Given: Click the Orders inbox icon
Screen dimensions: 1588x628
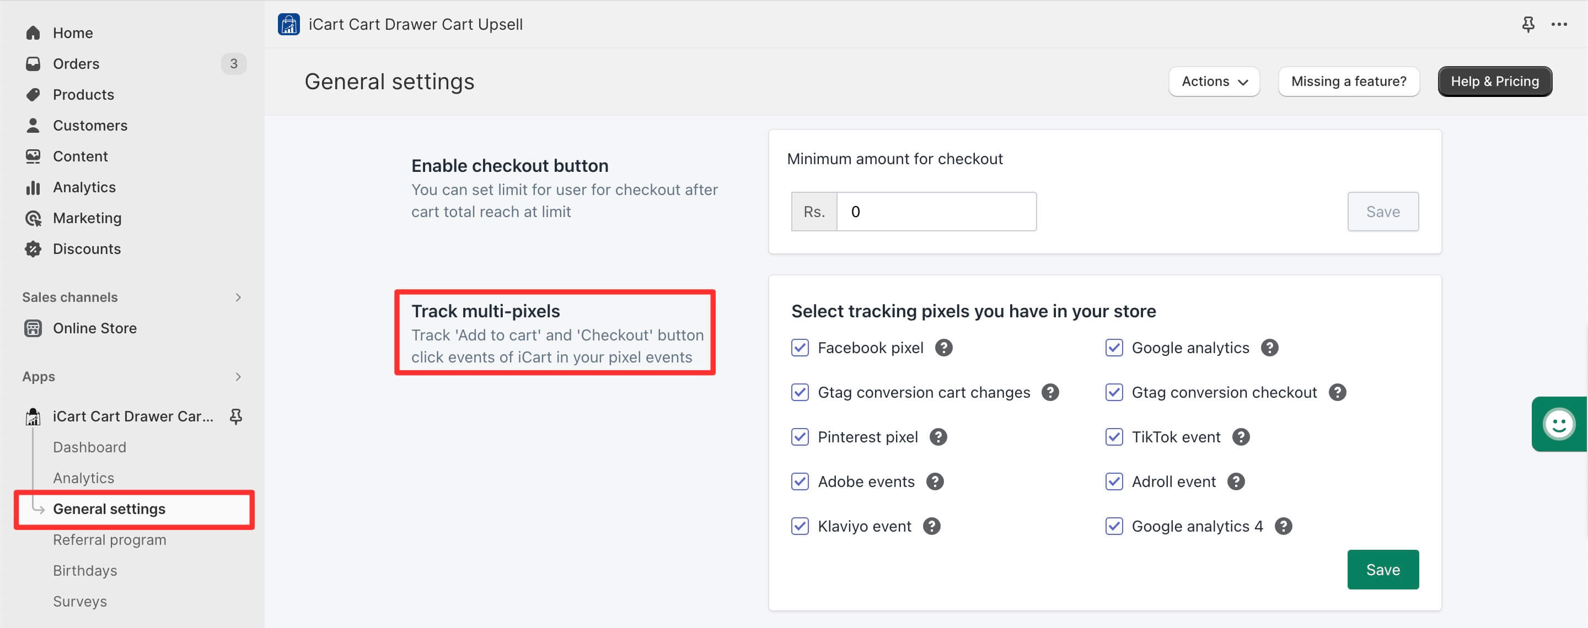Looking at the screenshot, I should point(33,63).
